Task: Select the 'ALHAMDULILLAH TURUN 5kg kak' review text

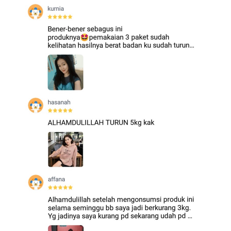Action: [x=101, y=123]
